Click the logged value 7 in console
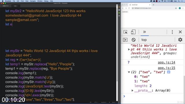The width and height of the screenshot is (185, 104). pyautogui.click(x=129, y=62)
